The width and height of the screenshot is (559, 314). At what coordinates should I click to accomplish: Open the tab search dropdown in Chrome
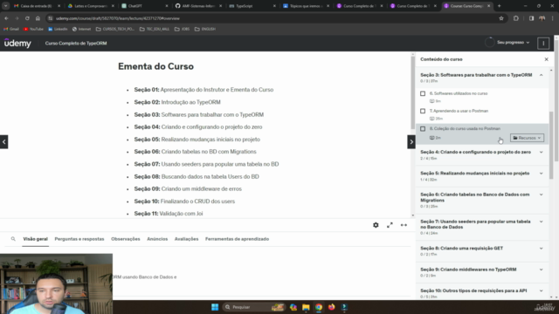[x=6, y=6]
